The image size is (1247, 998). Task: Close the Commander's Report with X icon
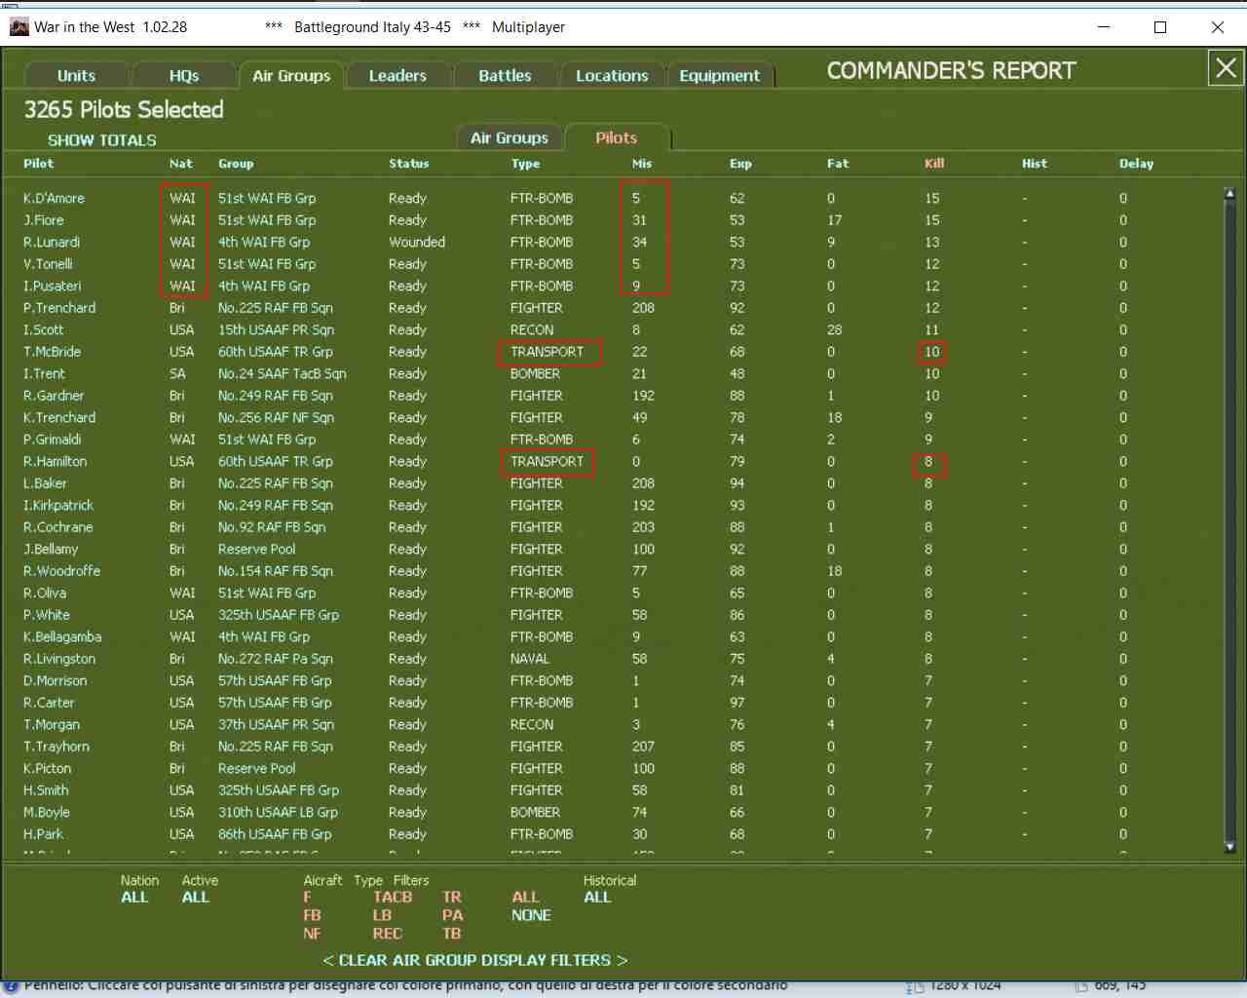click(1226, 68)
